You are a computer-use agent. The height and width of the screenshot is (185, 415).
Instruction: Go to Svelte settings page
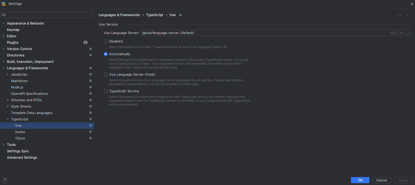[20, 132]
